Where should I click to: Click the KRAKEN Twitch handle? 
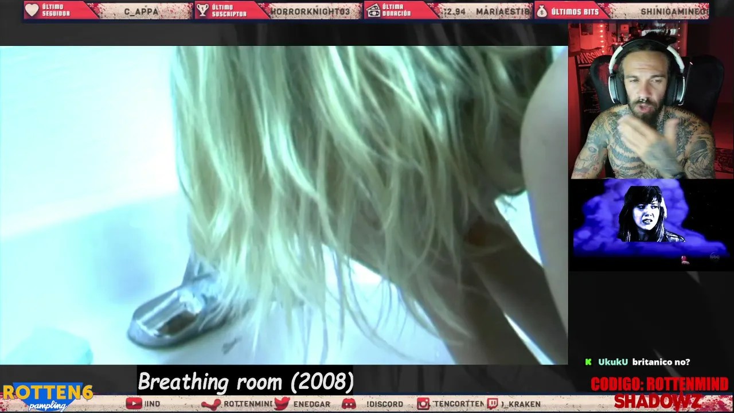point(521,404)
